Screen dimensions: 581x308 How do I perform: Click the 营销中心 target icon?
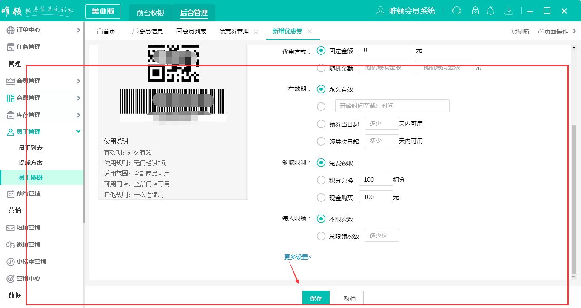11,279
